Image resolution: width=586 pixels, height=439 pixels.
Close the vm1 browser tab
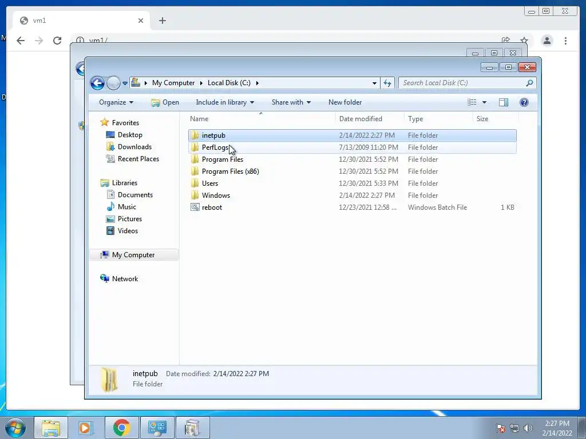tap(141, 21)
